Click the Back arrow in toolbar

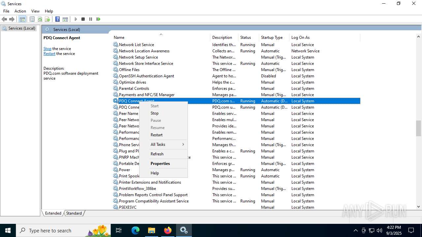tap(5, 19)
